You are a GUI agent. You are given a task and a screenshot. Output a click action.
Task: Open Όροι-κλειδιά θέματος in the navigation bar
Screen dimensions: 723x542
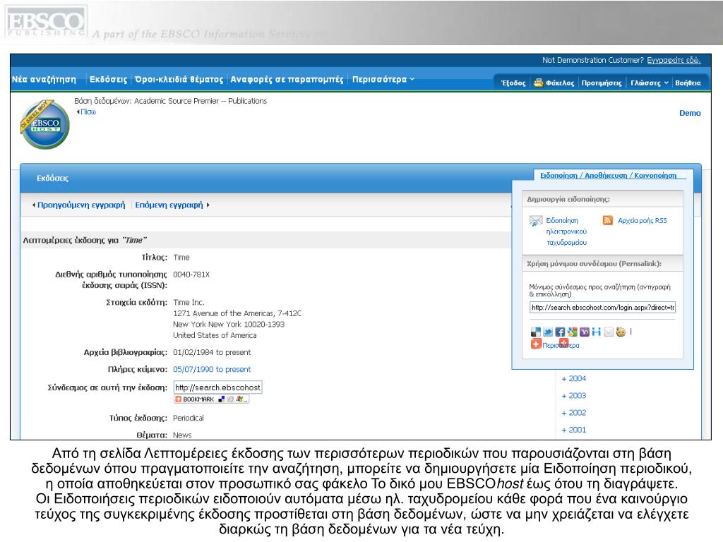pos(179,79)
